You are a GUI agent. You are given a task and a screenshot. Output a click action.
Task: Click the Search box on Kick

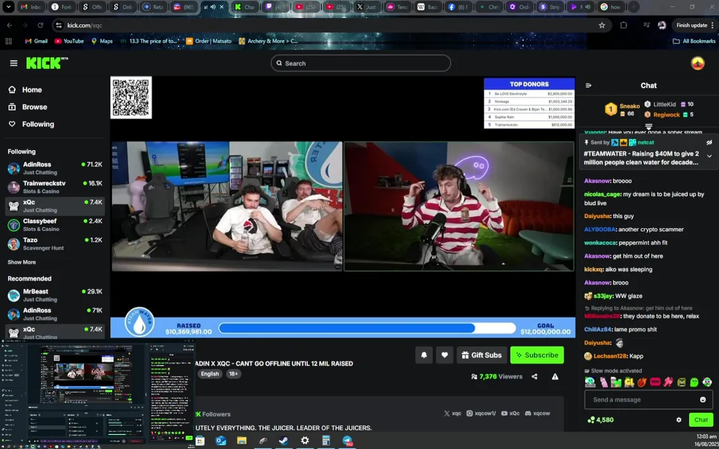click(360, 64)
